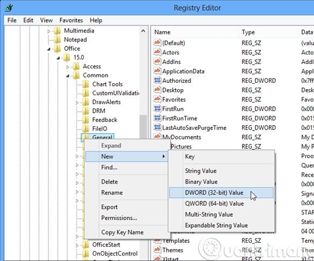This screenshot has height=261, width=314.
Task: Click the Registry Editor app icon
Action: 9,8
